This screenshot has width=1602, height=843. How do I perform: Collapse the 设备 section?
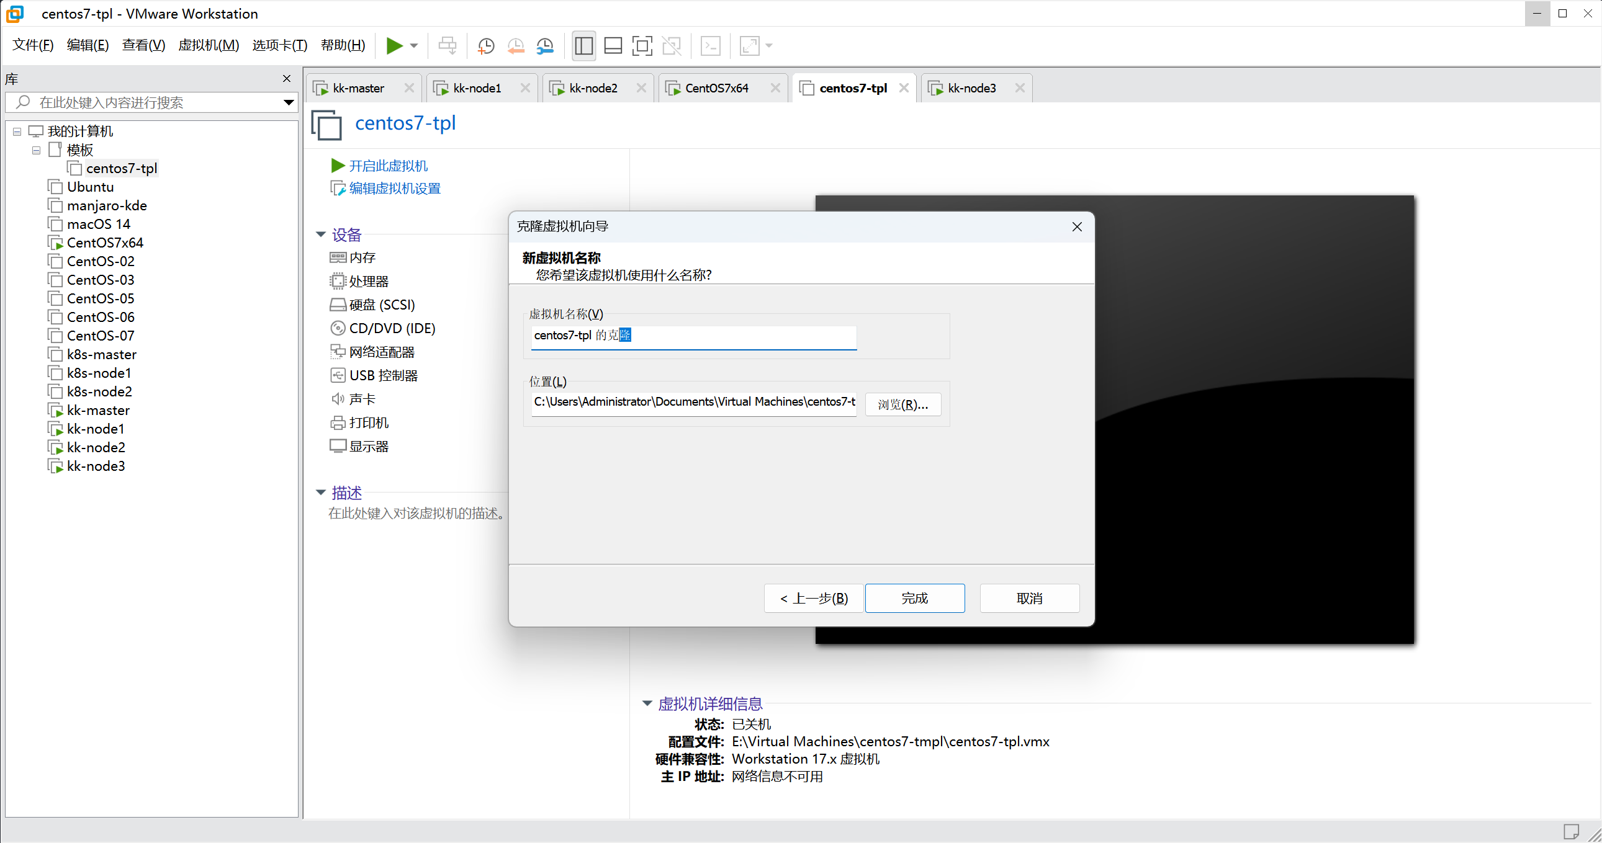click(321, 235)
